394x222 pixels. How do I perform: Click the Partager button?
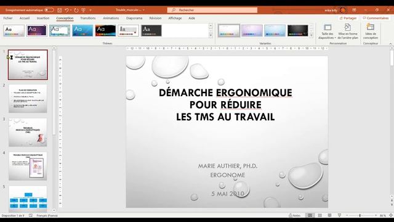(348, 18)
